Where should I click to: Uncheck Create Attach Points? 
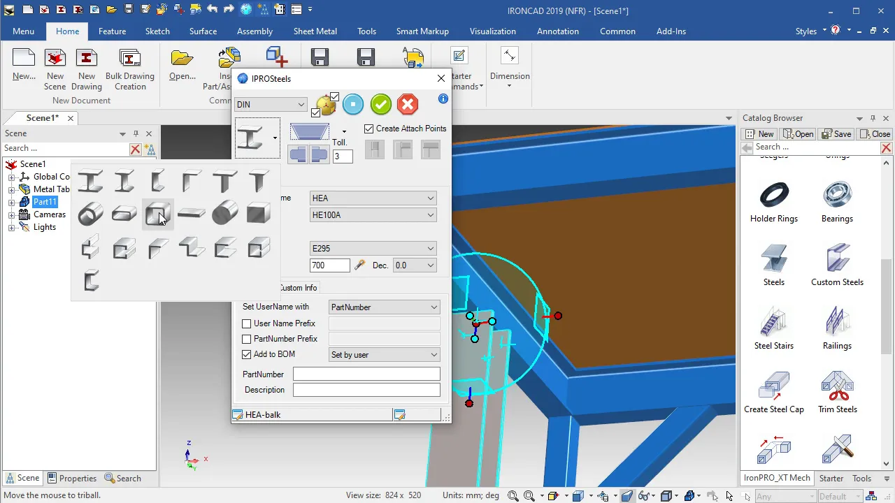(x=369, y=129)
